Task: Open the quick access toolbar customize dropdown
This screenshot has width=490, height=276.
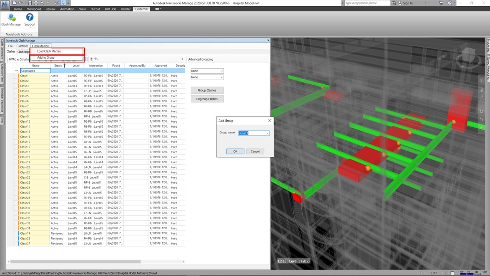Action: click(x=68, y=3)
